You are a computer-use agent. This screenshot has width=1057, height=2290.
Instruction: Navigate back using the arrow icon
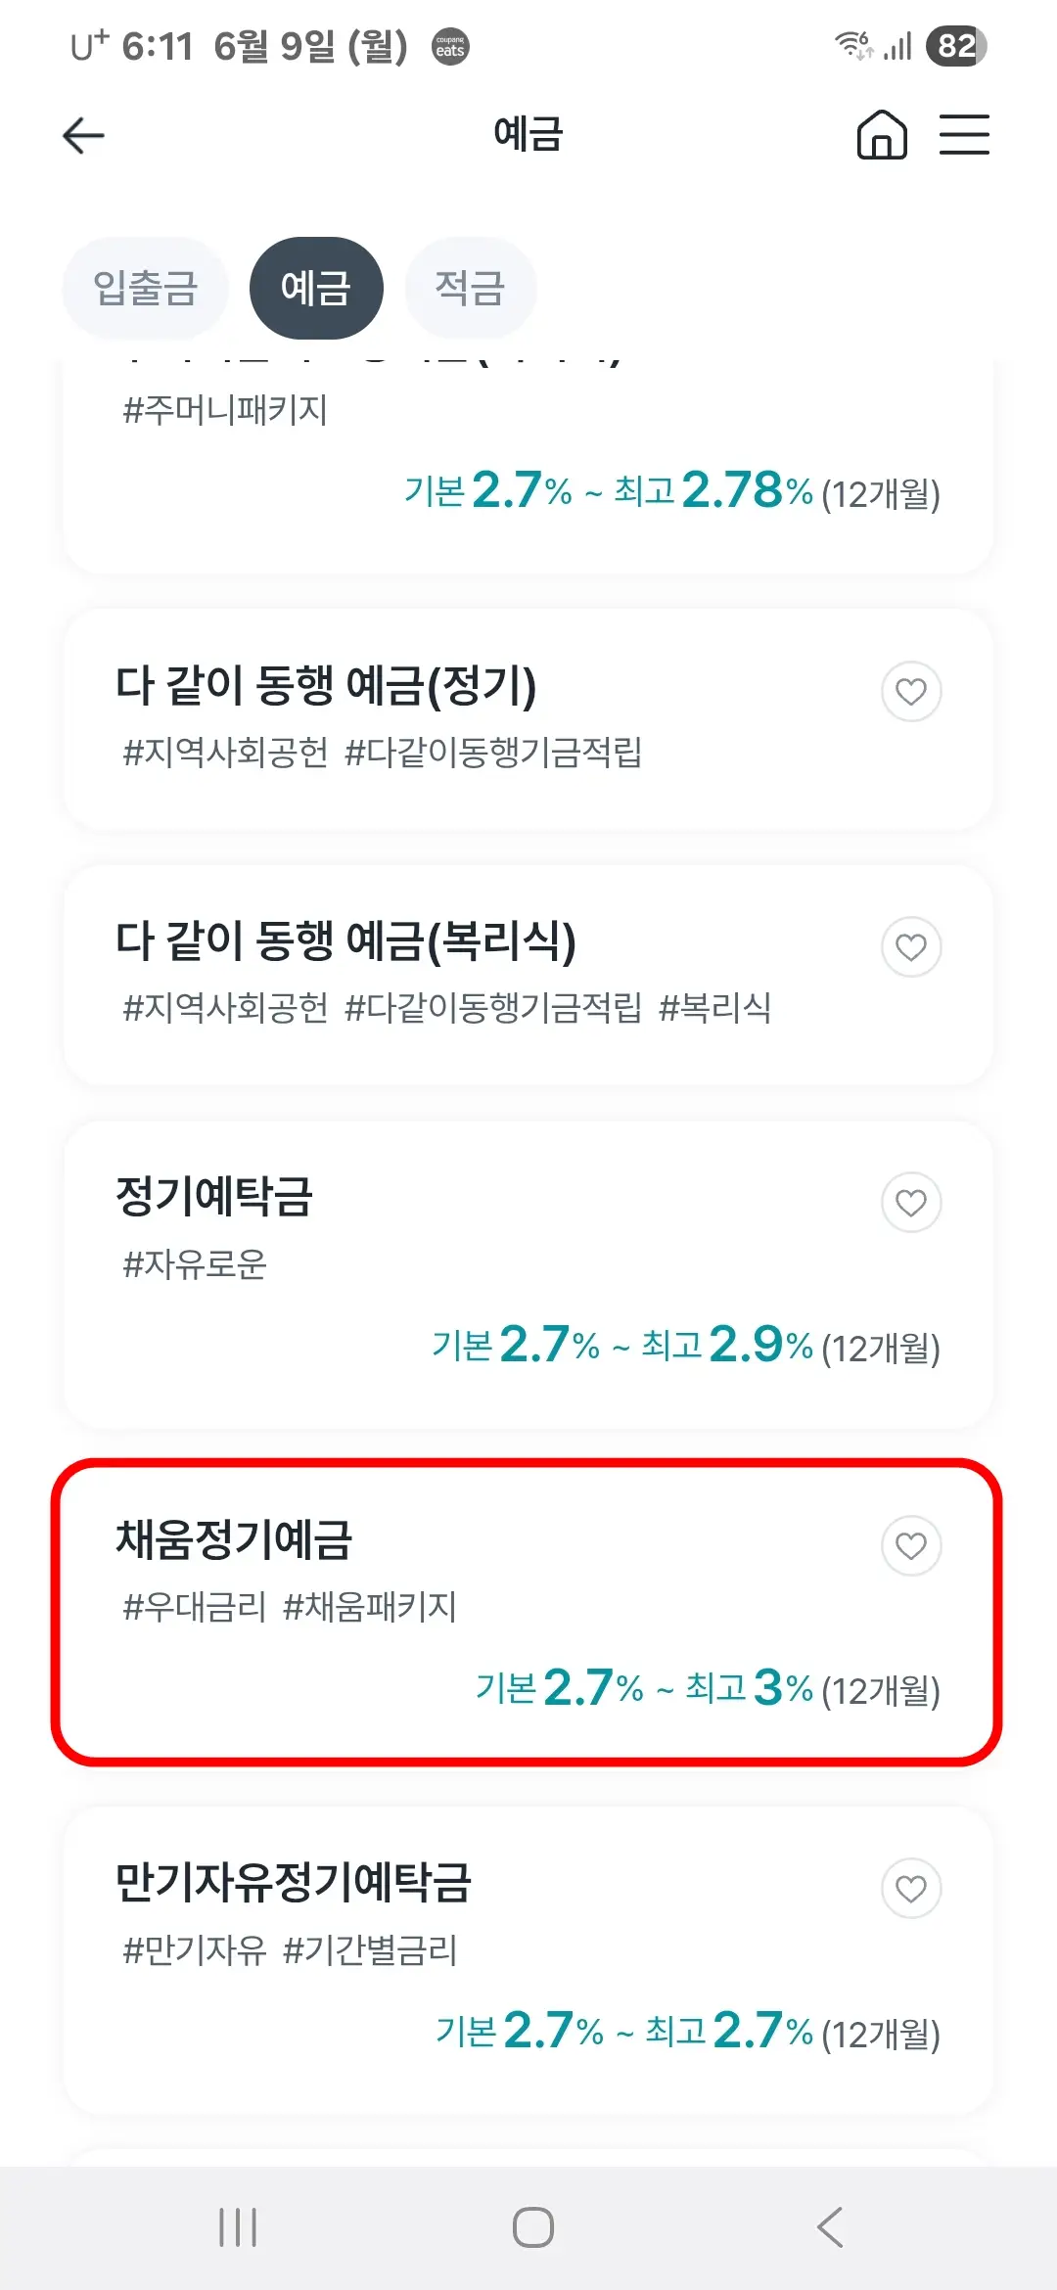[x=83, y=136]
